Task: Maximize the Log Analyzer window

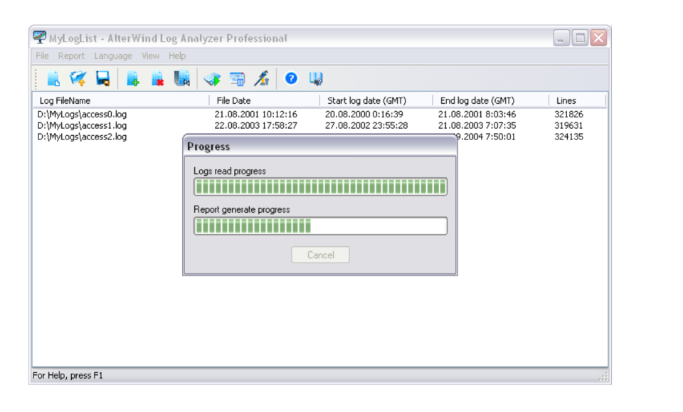Action: 580,38
